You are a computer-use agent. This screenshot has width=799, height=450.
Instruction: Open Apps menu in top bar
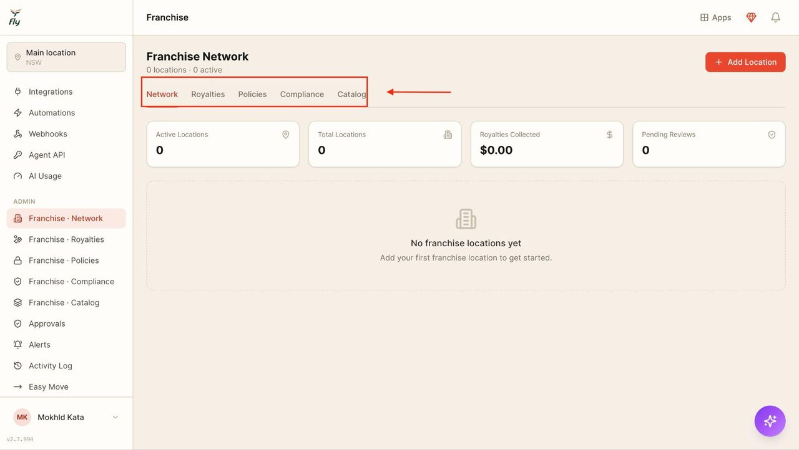[715, 17]
